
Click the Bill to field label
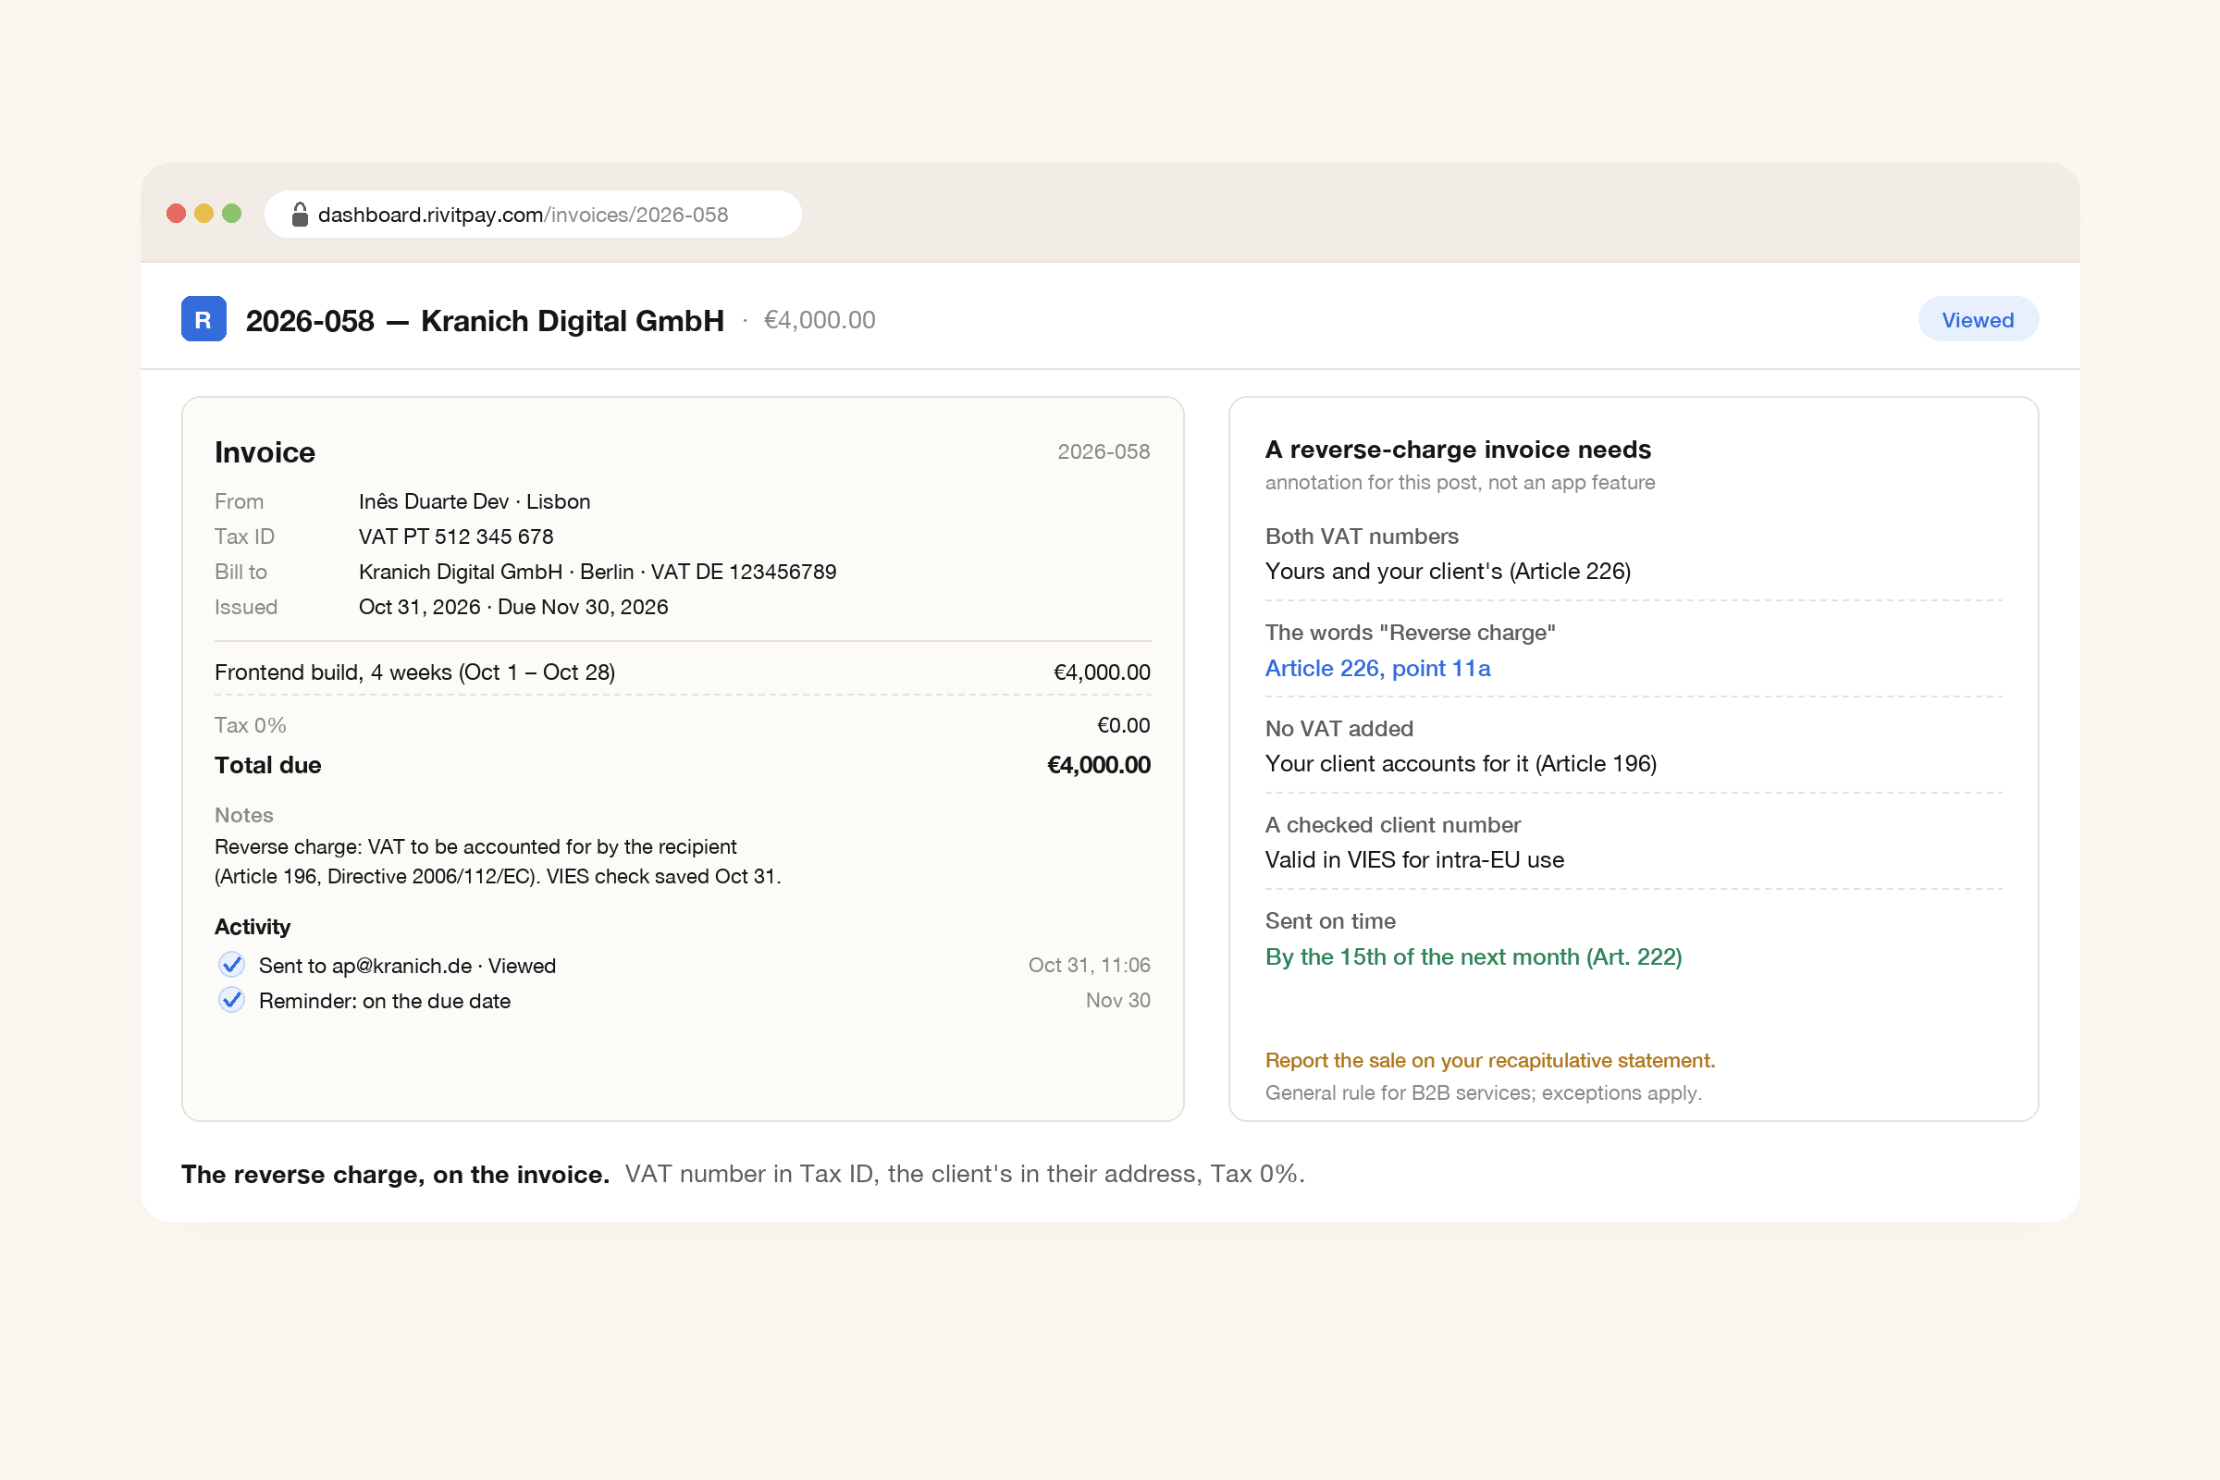tap(240, 572)
